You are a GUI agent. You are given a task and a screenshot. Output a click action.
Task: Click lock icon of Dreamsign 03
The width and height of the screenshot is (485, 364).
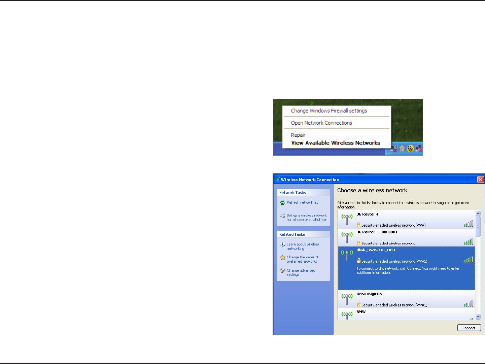[358, 304]
